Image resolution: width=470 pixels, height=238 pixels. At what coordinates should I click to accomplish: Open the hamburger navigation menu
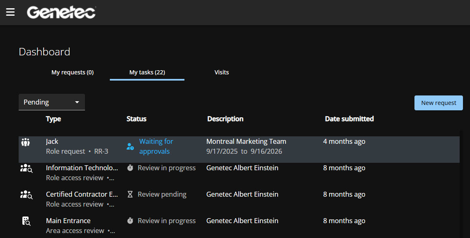[x=10, y=12]
